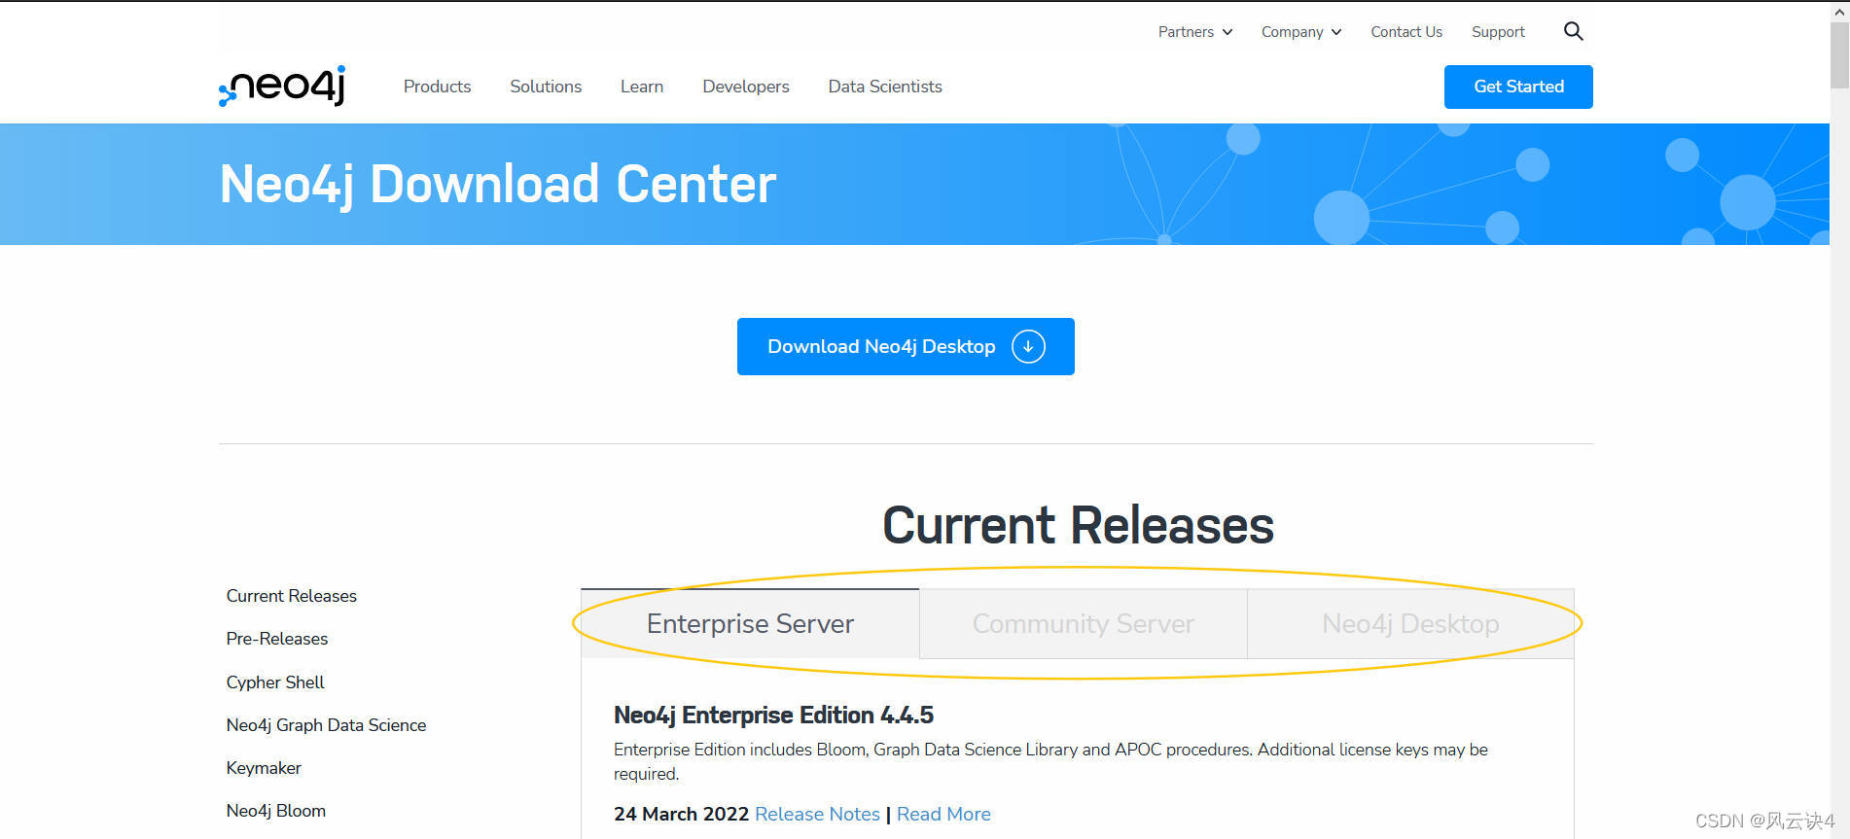Open the Learn menu
This screenshot has height=839, width=1850.
tap(642, 87)
